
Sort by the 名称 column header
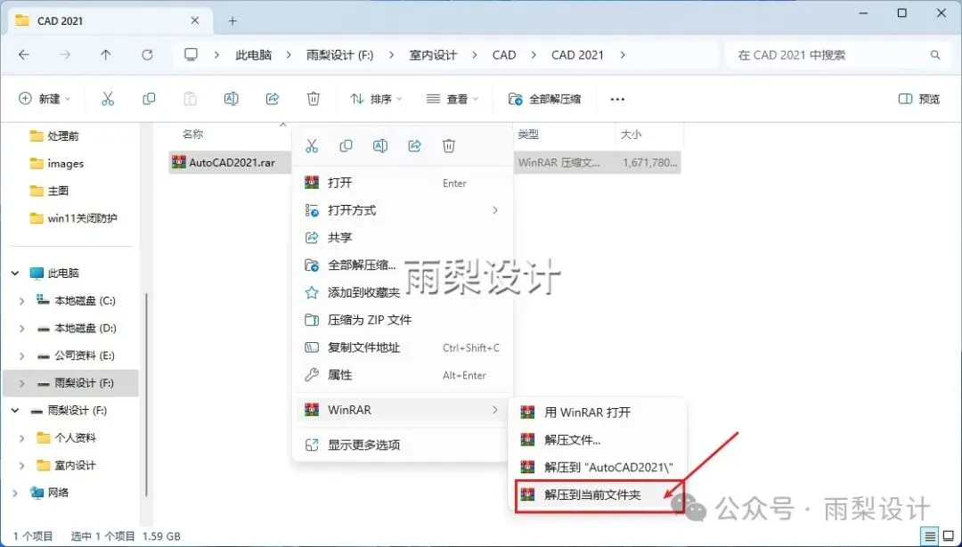tap(193, 134)
